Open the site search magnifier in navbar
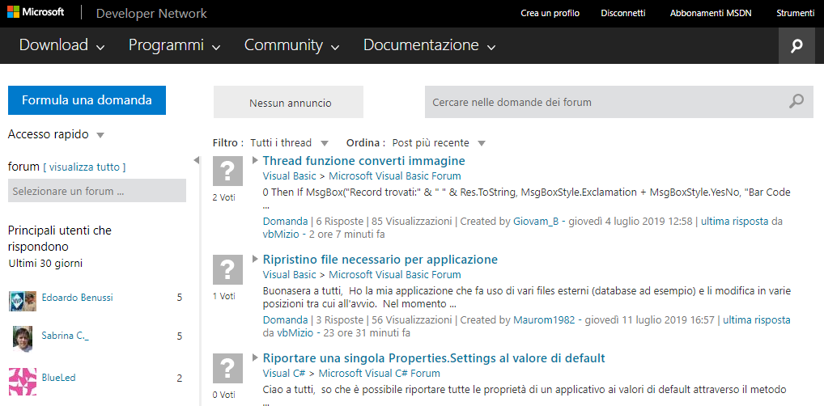This screenshot has height=406, width=824. point(796,45)
